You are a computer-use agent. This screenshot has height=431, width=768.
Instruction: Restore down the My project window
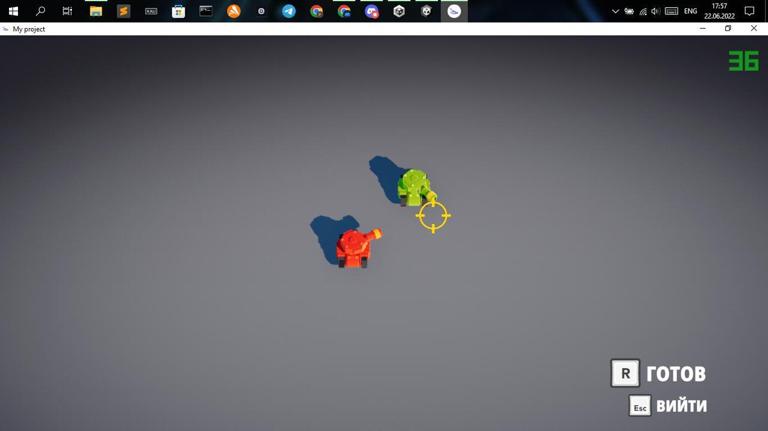728,28
